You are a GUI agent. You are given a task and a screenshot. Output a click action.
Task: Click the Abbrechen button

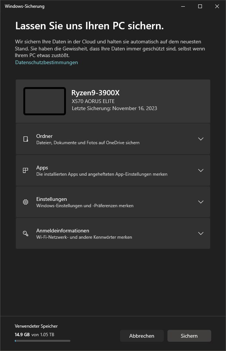142,336
